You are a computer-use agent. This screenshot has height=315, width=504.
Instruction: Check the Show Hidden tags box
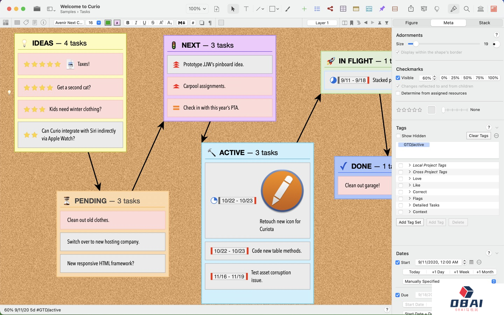tap(398, 136)
